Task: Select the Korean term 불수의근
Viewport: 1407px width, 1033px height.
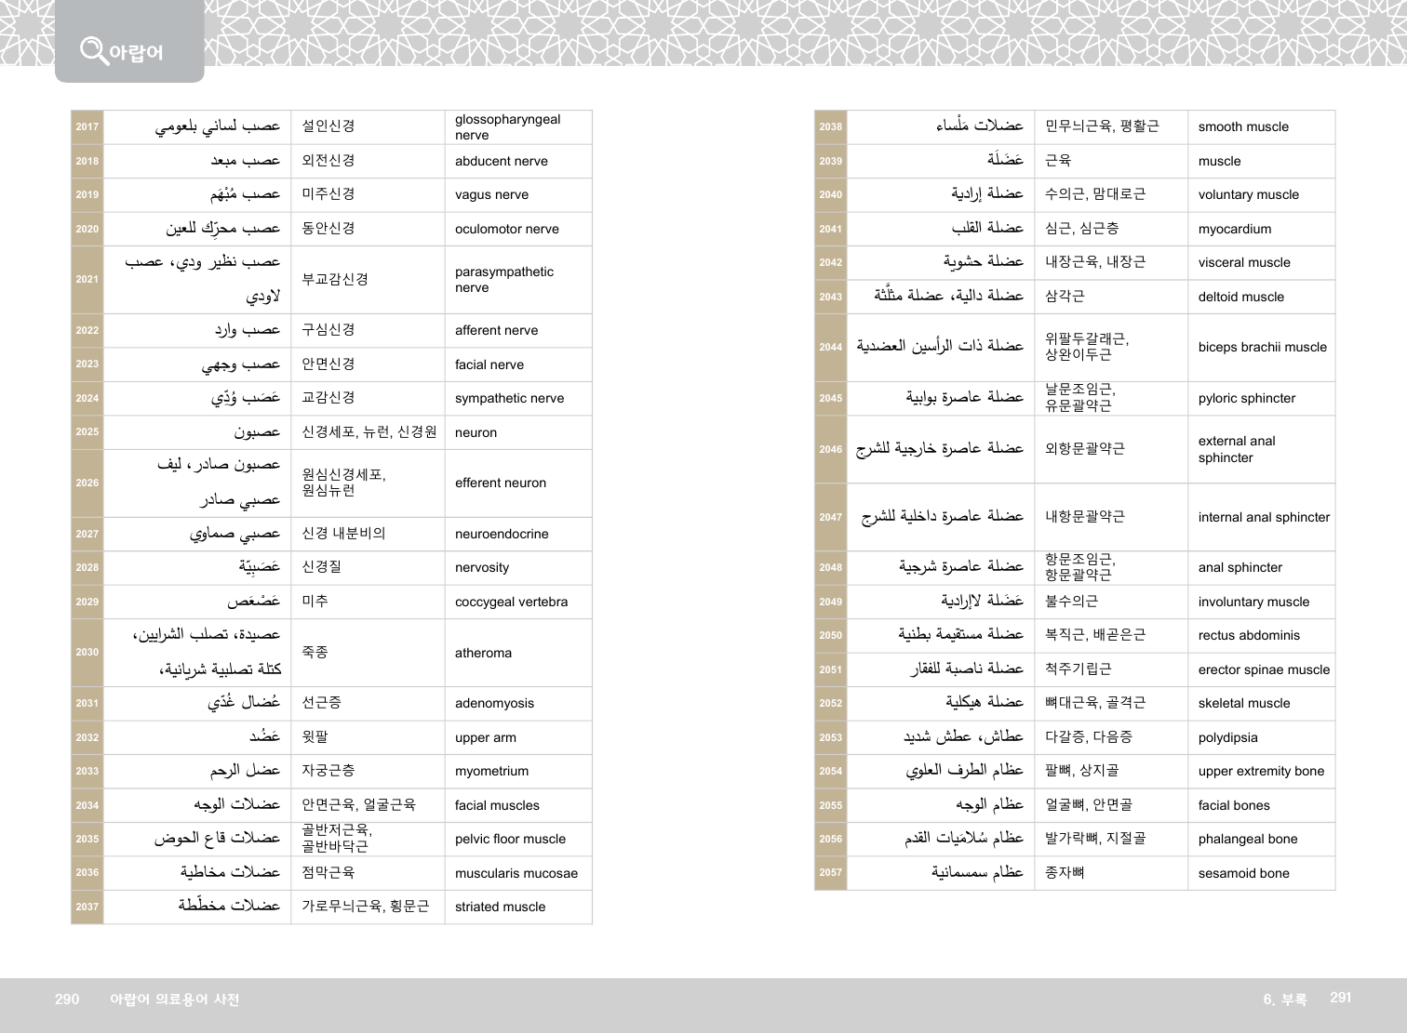Action: click(1071, 602)
